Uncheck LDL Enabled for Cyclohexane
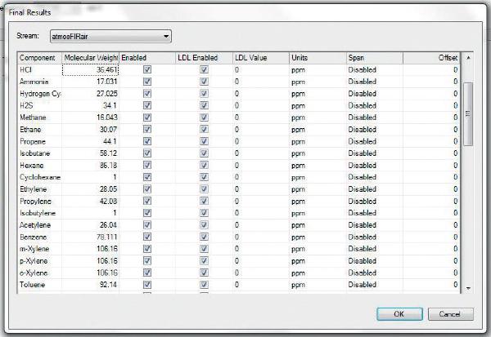The height and width of the screenshot is (337, 491). tap(204, 177)
